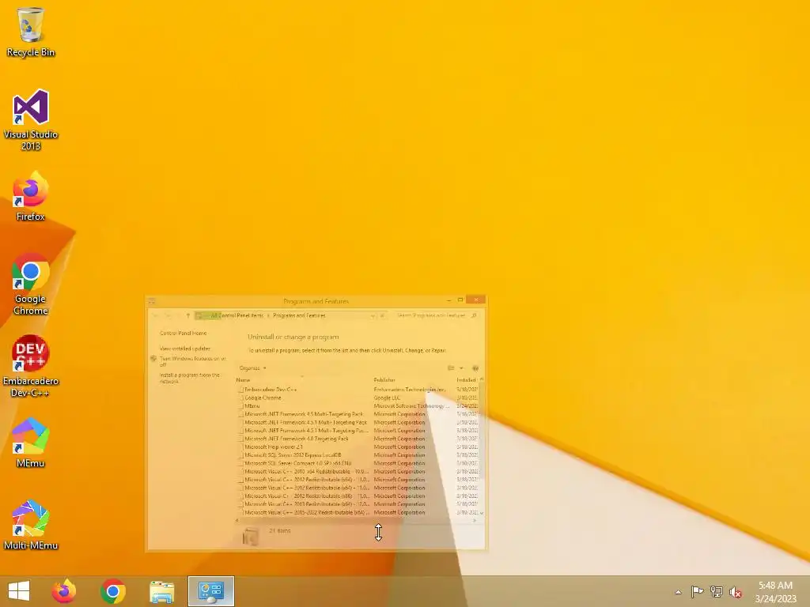Open View installed updates link
The width and height of the screenshot is (810, 607).
[x=184, y=349]
